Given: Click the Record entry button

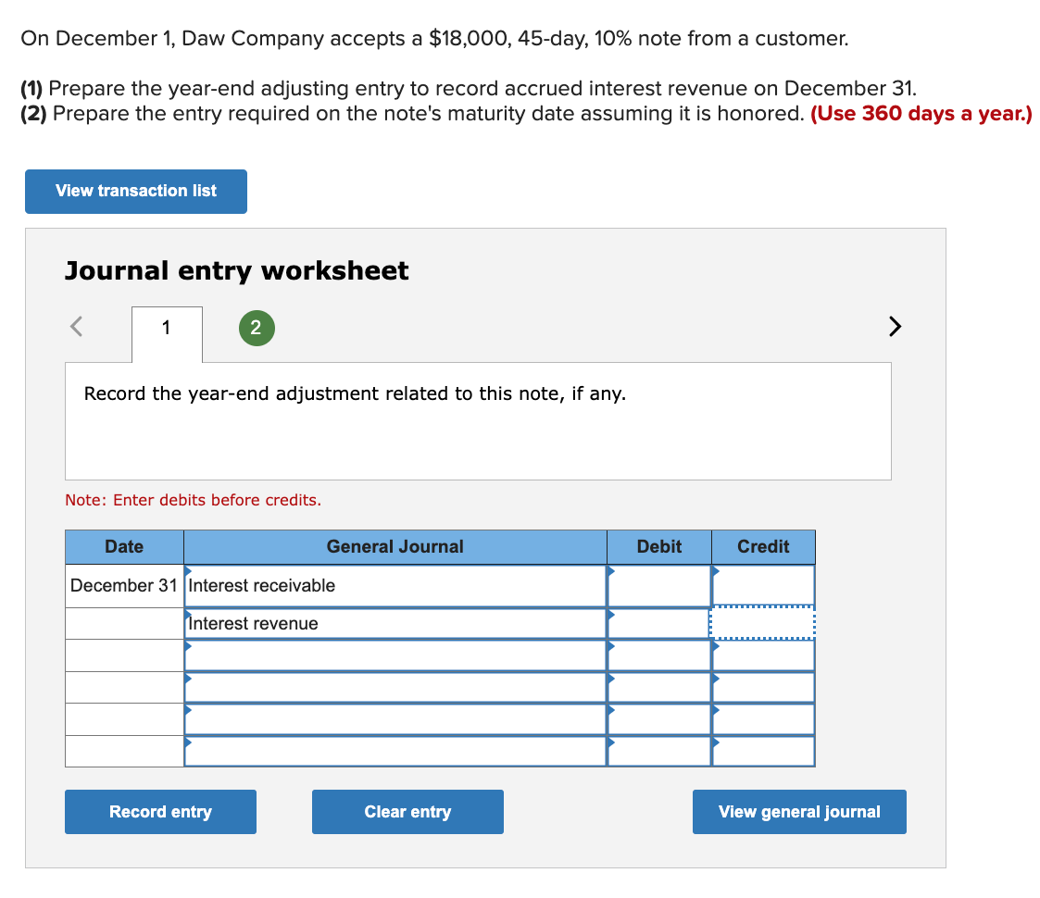Looking at the screenshot, I should pyautogui.click(x=160, y=811).
